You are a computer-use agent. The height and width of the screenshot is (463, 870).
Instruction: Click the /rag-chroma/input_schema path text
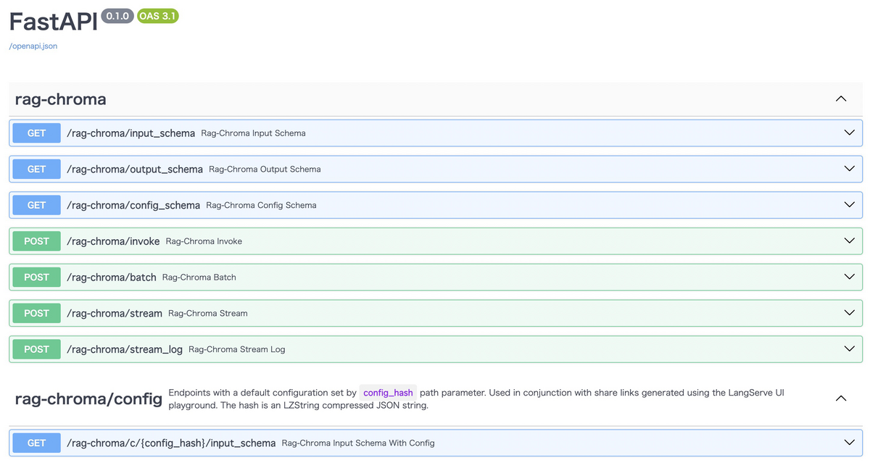(x=130, y=133)
